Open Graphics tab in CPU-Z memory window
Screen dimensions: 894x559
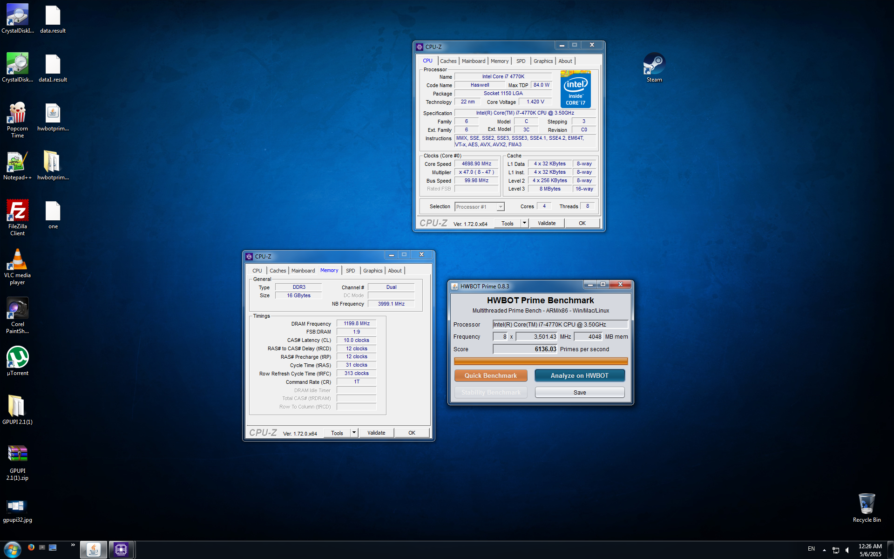pos(372,271)
